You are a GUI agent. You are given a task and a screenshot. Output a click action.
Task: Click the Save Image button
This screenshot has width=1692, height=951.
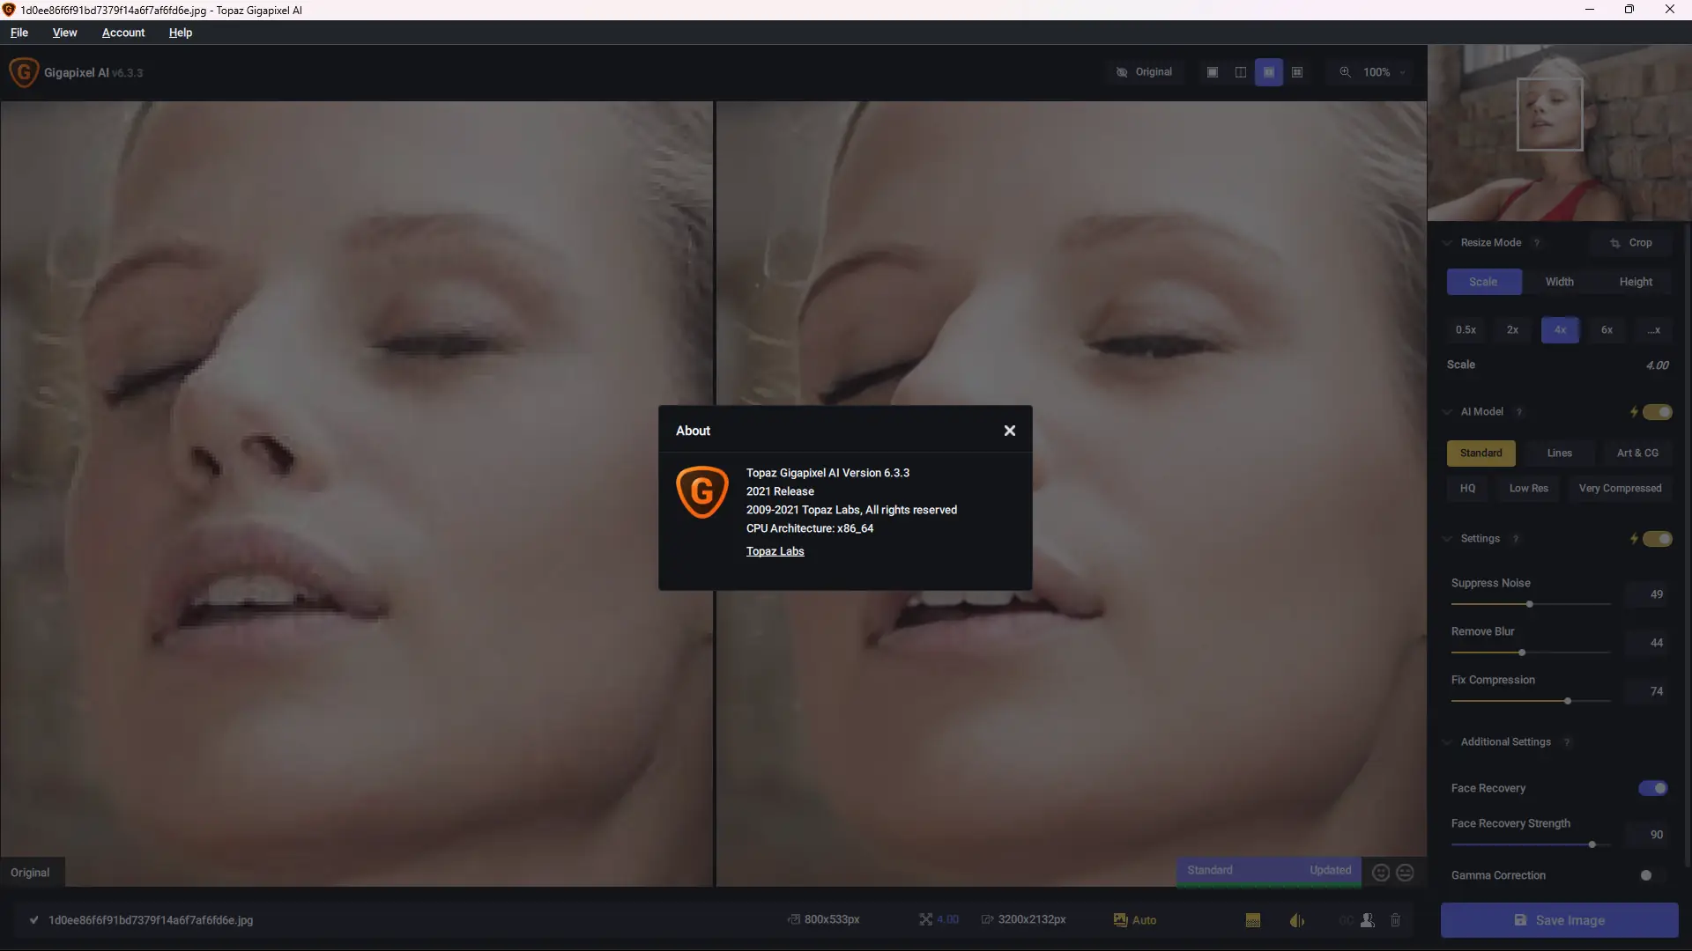coord(1559,920)
